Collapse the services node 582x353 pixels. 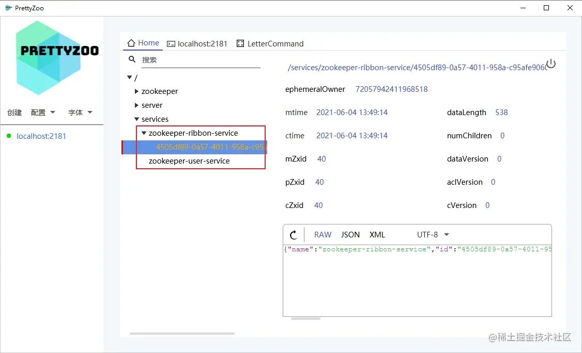[136, 119]
